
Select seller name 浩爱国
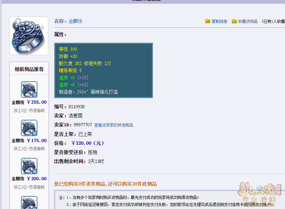click(76, 116)
